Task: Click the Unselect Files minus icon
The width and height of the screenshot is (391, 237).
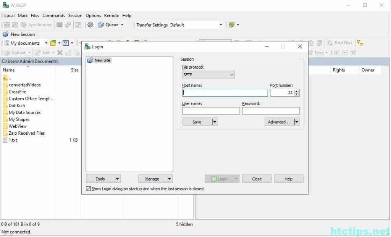Action: coord(345,53)
